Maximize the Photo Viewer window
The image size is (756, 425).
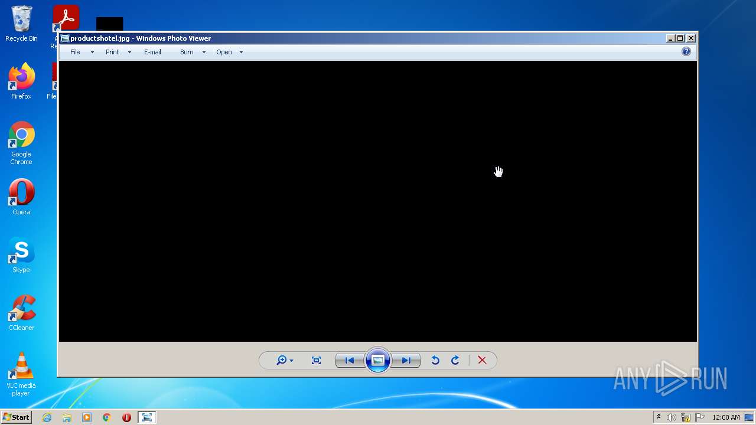point(680,38)
